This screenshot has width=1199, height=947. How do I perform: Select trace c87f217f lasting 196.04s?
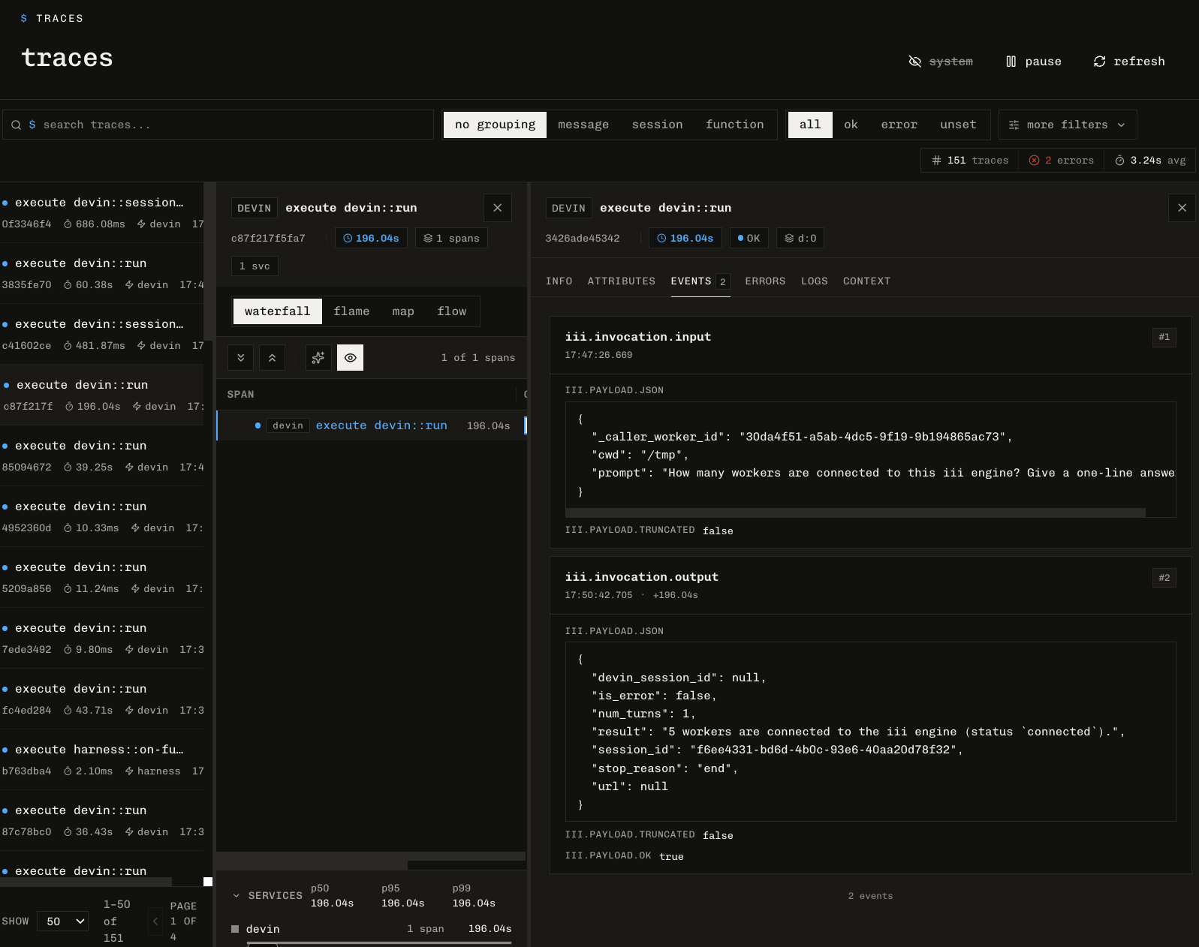coord(102,395)
